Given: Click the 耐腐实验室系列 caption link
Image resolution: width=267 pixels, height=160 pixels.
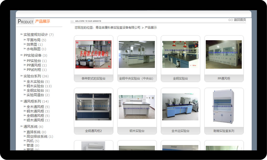Looking at the screenshot, I should click(x=224, y=131).
